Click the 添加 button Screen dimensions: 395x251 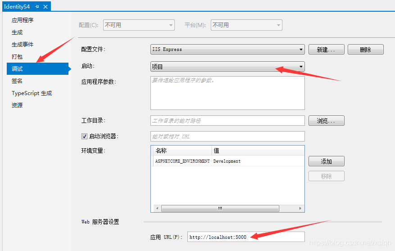pyautogui.click(x=326, y=161)
